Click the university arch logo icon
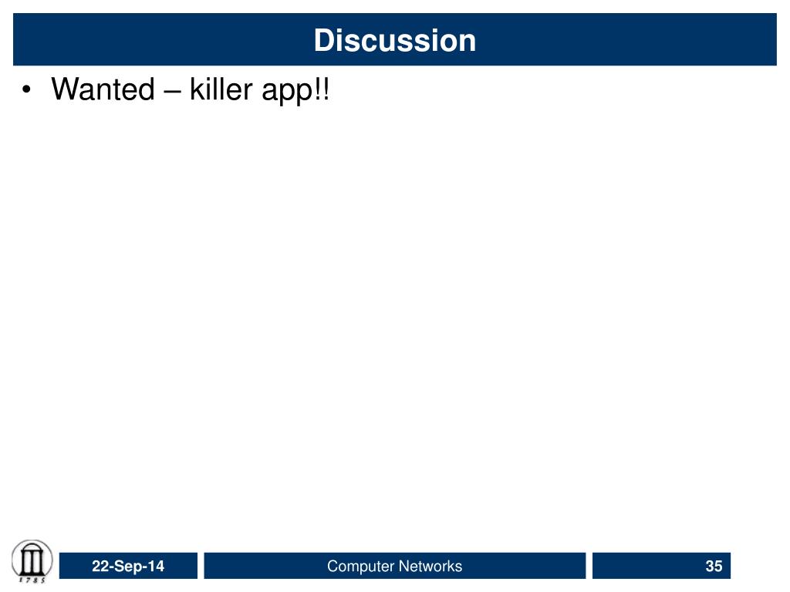Viewport: 790px width, 592px height. [x=32, y=562]
